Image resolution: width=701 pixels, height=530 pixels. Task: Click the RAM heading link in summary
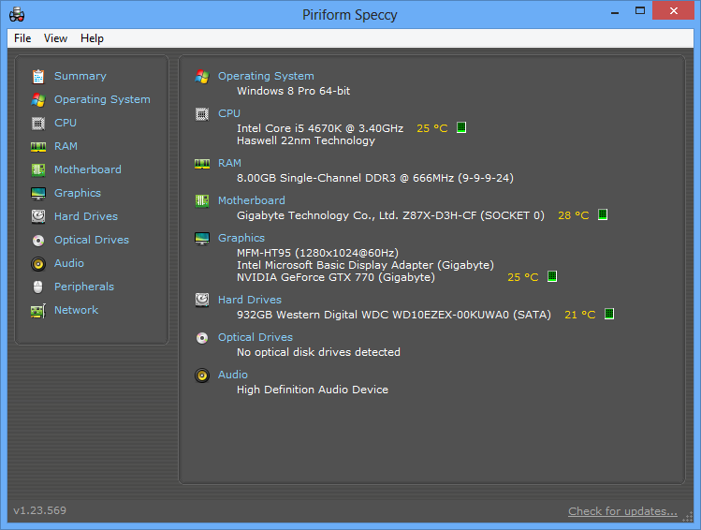(x=229, y=163)
